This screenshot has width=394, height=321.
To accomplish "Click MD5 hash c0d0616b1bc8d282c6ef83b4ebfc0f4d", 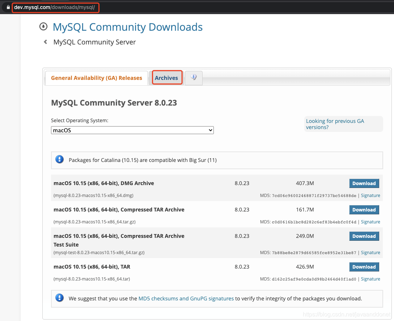I will 314,222.
